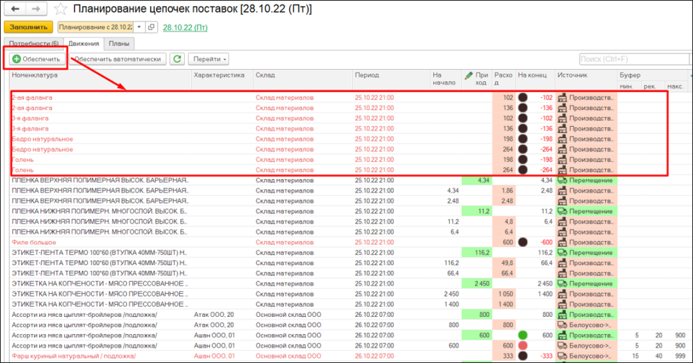
Task: Click the black status dot for Филе большое
Action: [523, 243]
